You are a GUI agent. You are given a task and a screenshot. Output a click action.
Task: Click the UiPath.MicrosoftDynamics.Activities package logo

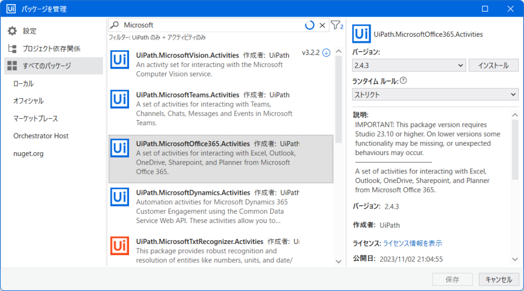pyautogui.click(x=120, y=197)
